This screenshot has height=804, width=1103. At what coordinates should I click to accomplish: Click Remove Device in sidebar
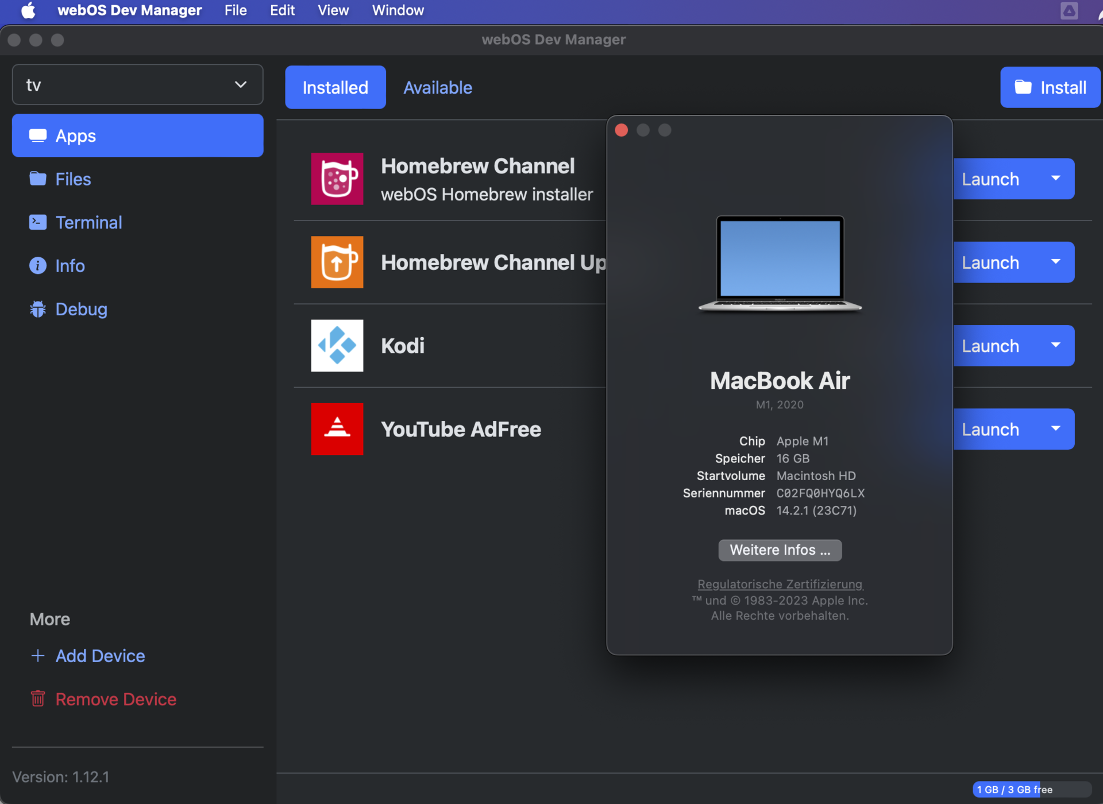point(115,699)
